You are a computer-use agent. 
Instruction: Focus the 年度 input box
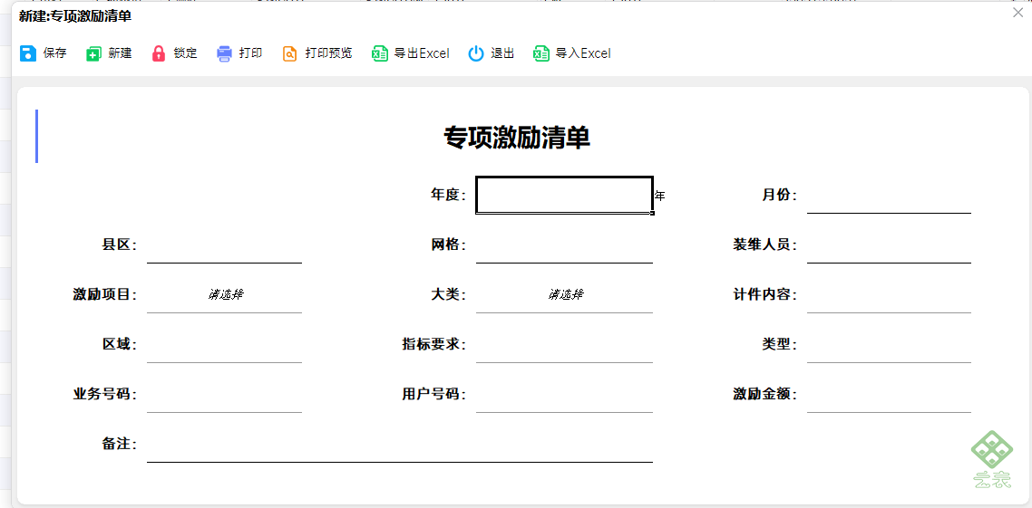coord(565,195)
